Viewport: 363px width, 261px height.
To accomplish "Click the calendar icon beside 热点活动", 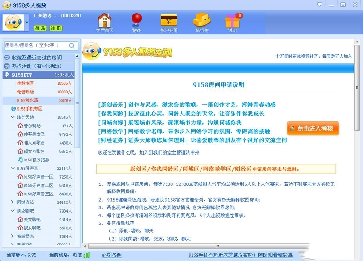I will (x=7, y=66).
